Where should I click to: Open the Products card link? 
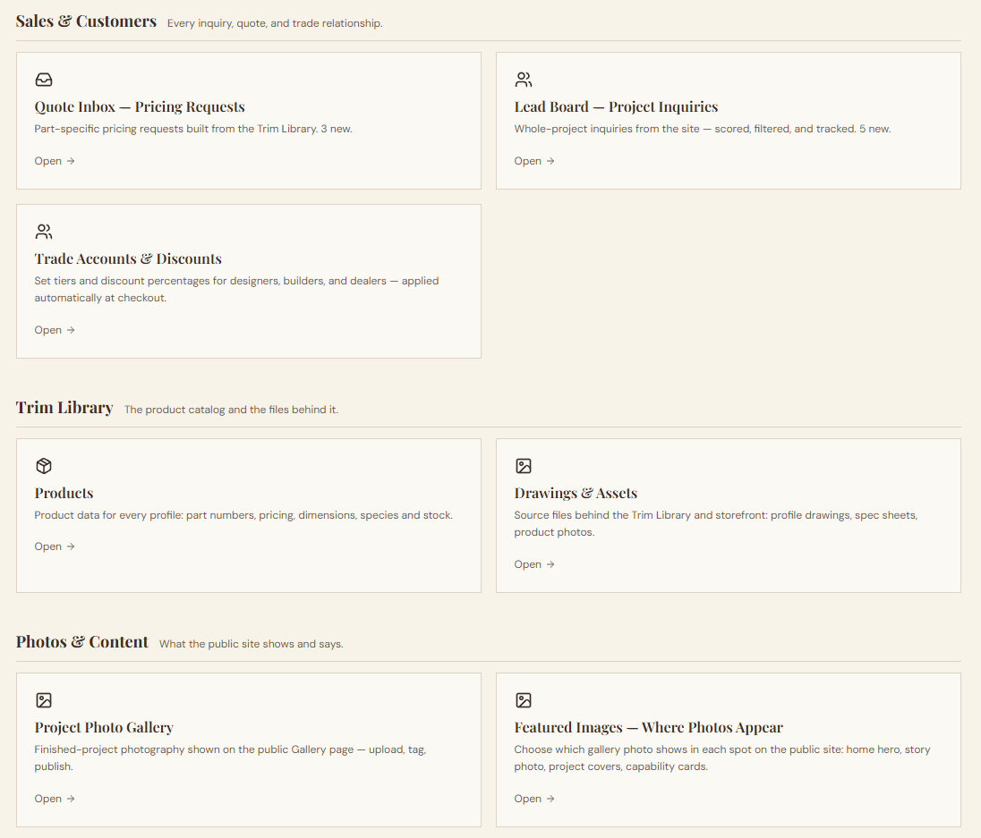[55, 546]
